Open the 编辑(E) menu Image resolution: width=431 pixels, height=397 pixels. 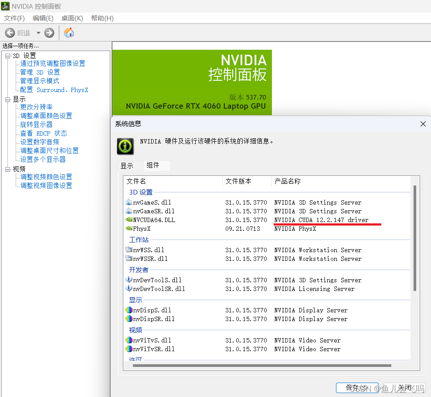(x=43, y=18)
